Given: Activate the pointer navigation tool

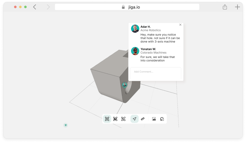Looking at the screenshot, I should tap(135, 119).
